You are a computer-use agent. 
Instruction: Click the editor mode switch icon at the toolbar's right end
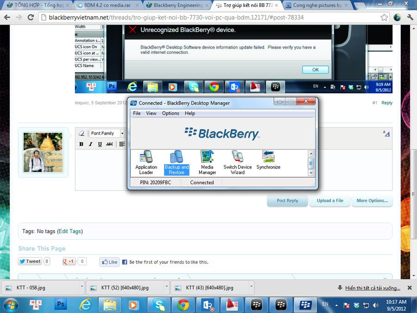coord(386,134)
